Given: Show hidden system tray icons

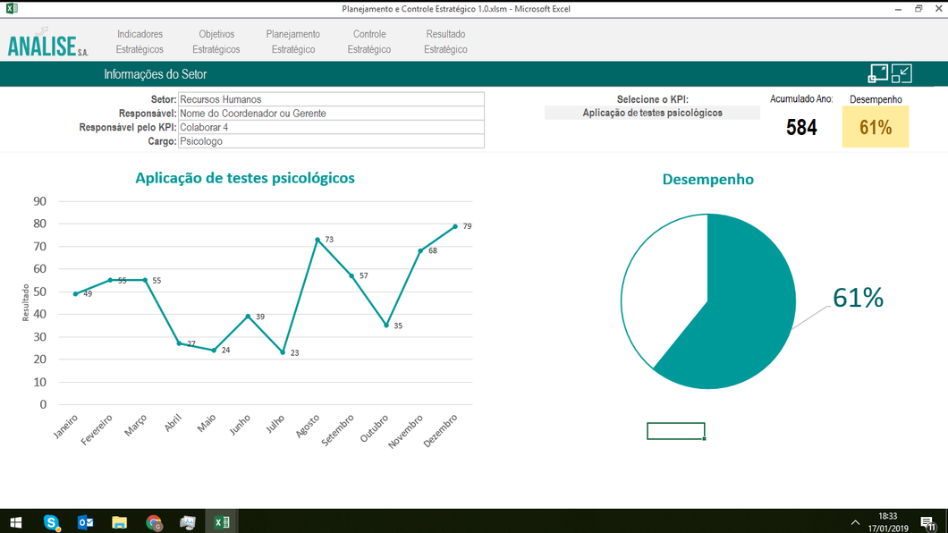Looking at the screenshot, I should [855, 523].
